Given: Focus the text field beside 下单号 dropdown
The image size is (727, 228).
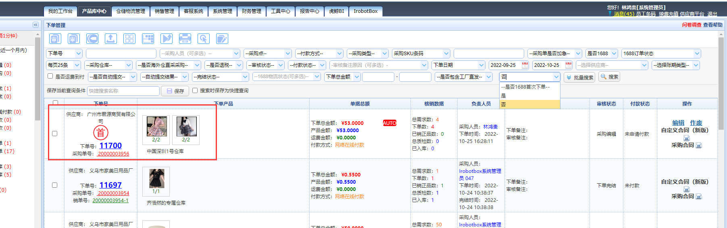Looking at the screenshot, I should (x=121, y=54).
